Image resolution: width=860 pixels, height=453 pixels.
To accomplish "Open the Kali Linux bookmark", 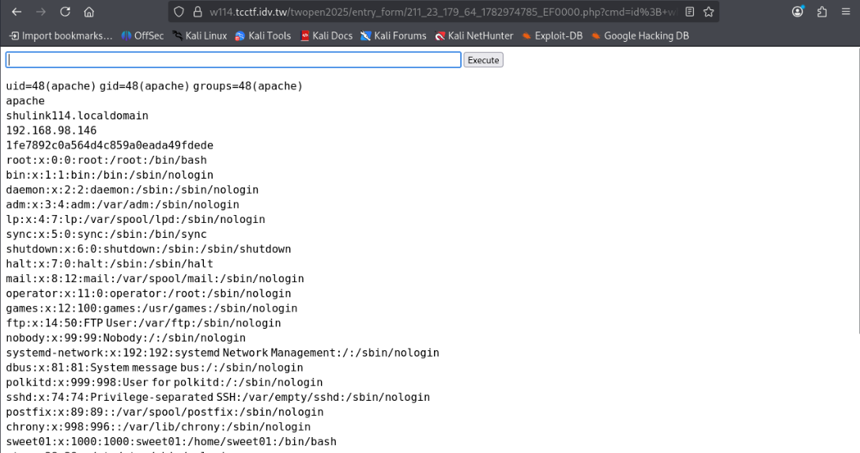I will (x=200, y=36).
